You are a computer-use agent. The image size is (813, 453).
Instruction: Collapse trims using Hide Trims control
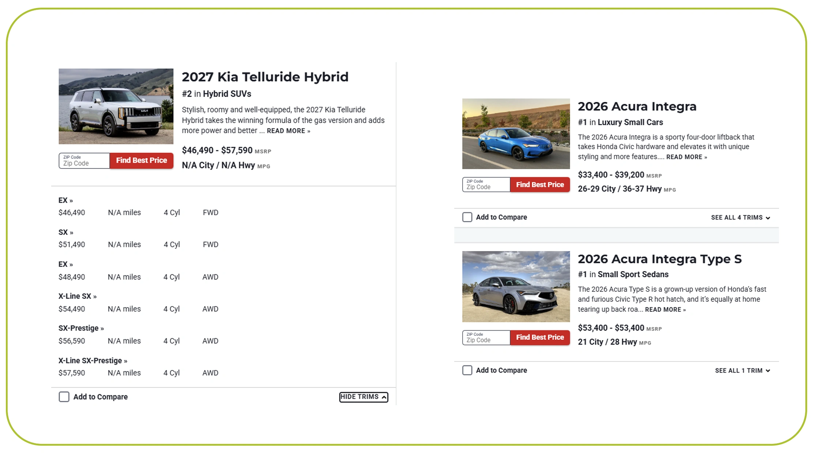coord(363,397)
